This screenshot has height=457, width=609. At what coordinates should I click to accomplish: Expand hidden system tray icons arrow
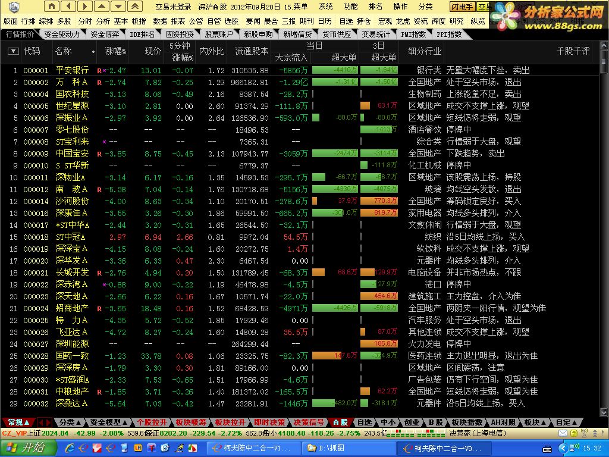[563, 449]
